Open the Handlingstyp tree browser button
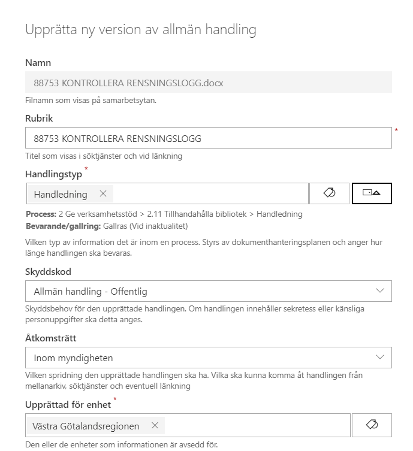The width and height of the screenshot is (413, 451). click(x=372, y=193)
